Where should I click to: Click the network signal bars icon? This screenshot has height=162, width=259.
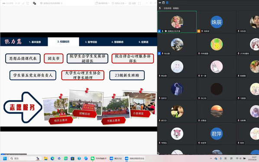tap(23, 3)
